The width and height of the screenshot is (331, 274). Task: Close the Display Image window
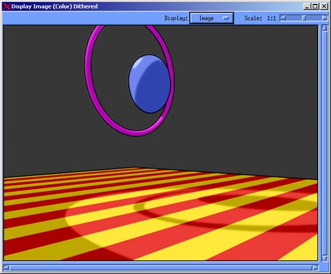tap(324, 6)
